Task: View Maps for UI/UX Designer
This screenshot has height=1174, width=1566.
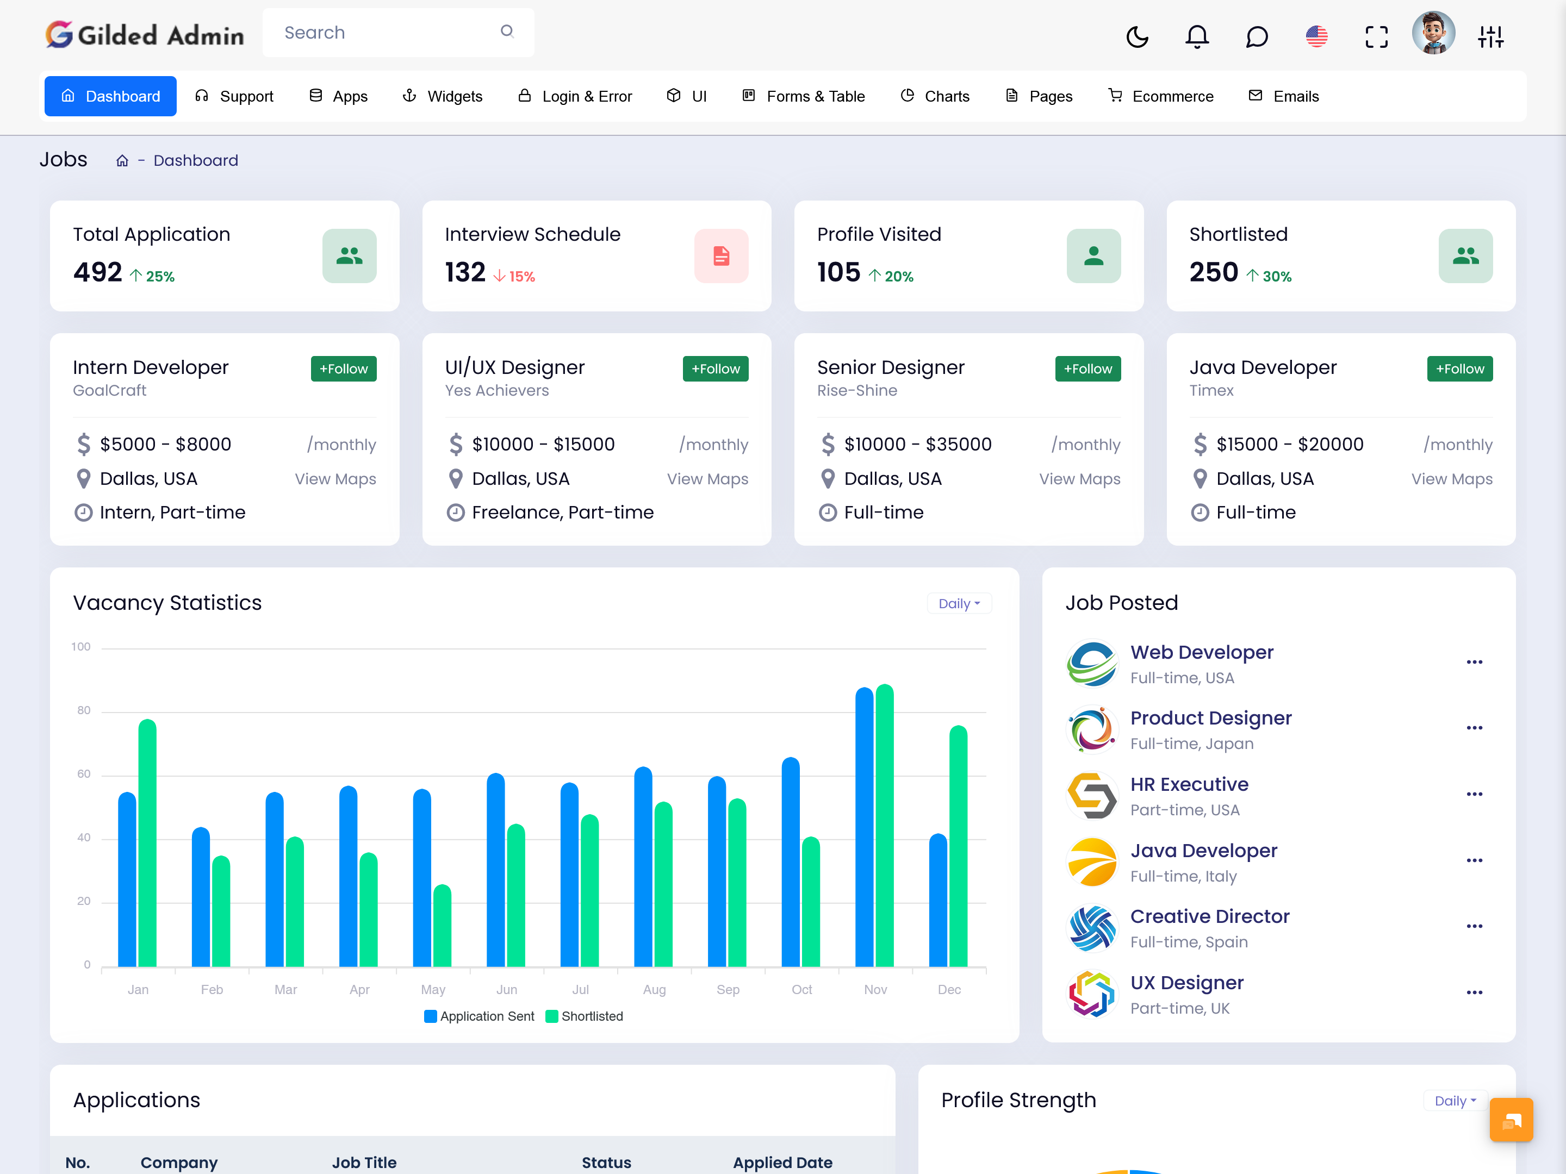Action: tap(707, 479)
